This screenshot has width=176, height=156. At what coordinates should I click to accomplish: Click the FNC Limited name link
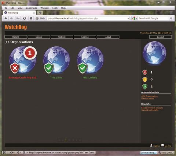point(90,77)
